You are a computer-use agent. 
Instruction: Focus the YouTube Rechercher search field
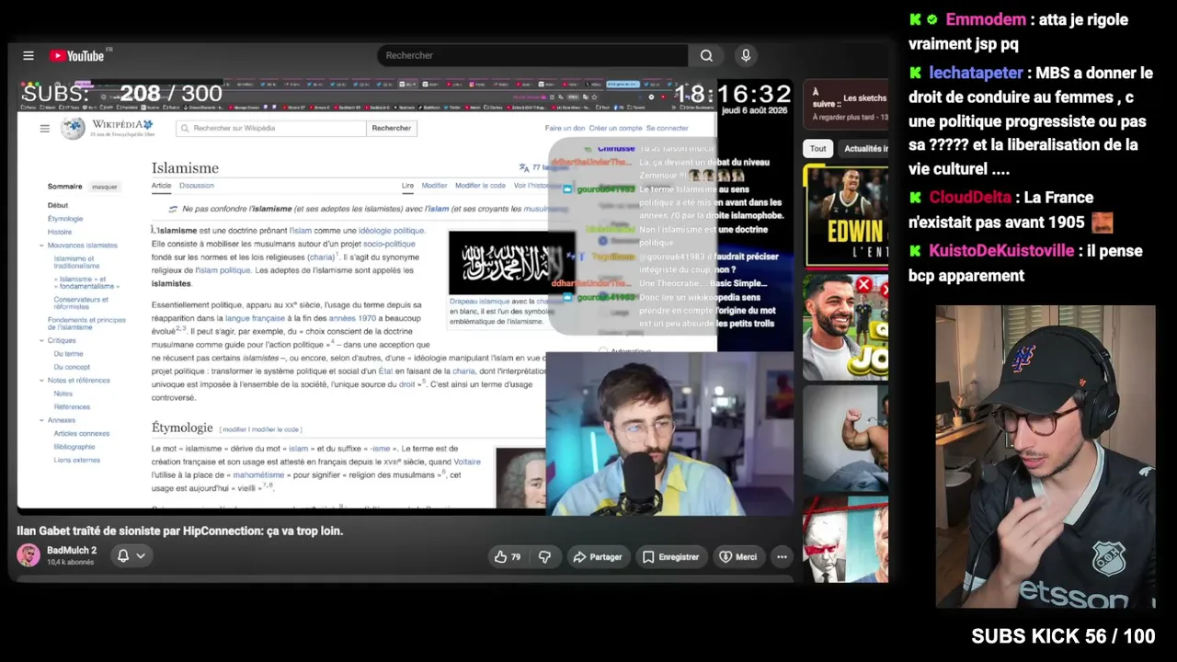(x=533, y=56)
